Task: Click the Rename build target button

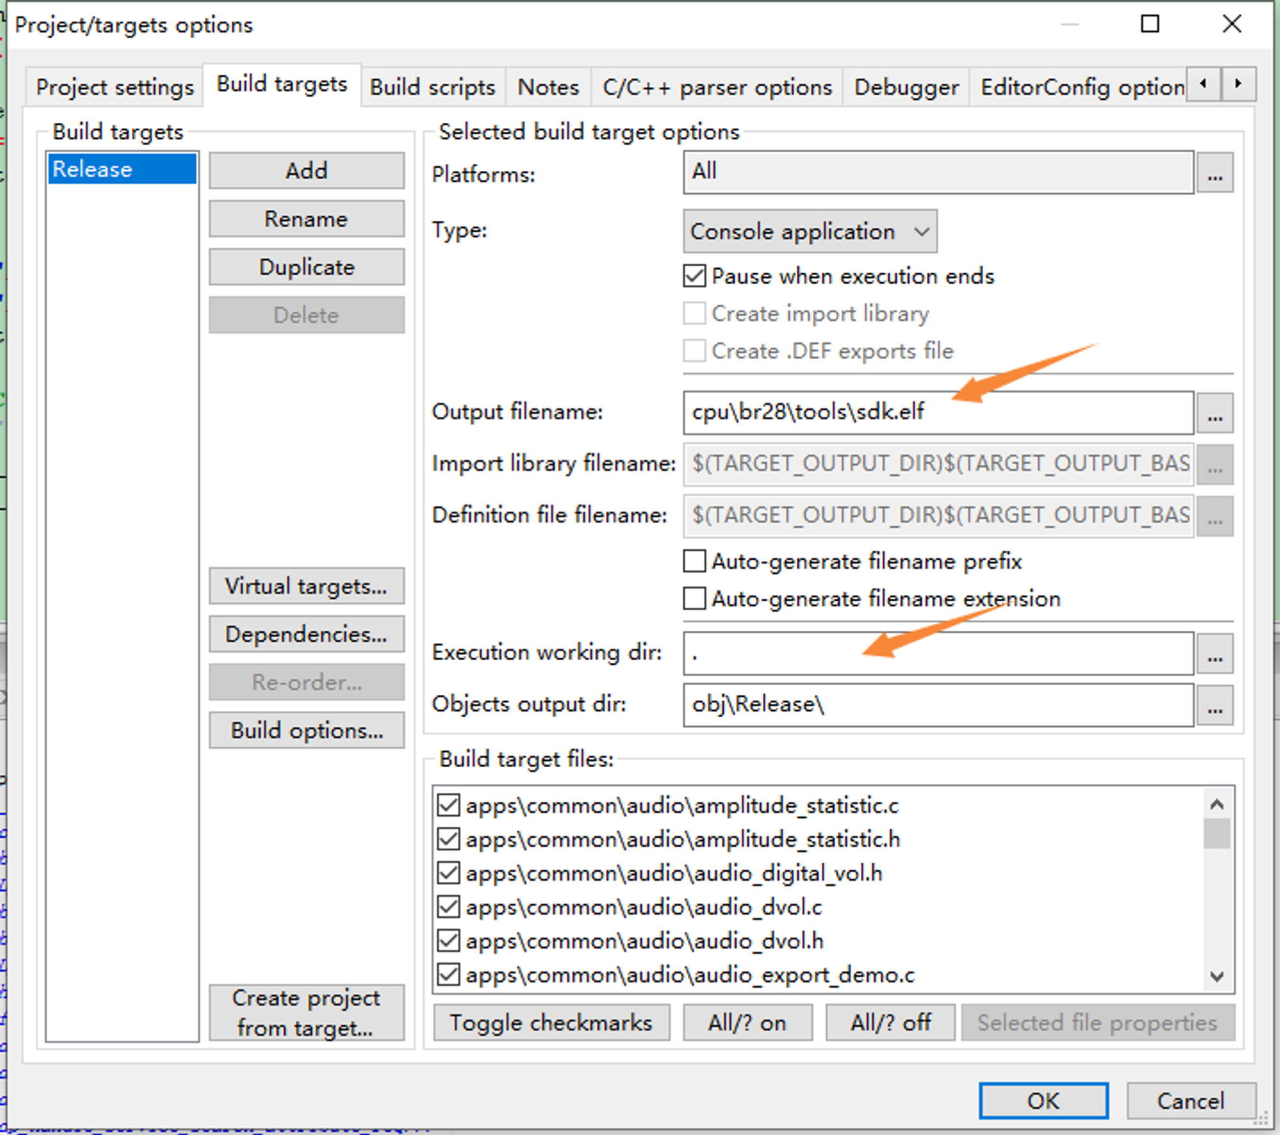Action: pyautogui.click(x=307, y=219)
